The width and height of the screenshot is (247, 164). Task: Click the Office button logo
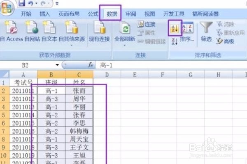click(7, 8)
